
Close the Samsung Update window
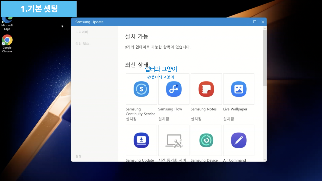[263, 22]
